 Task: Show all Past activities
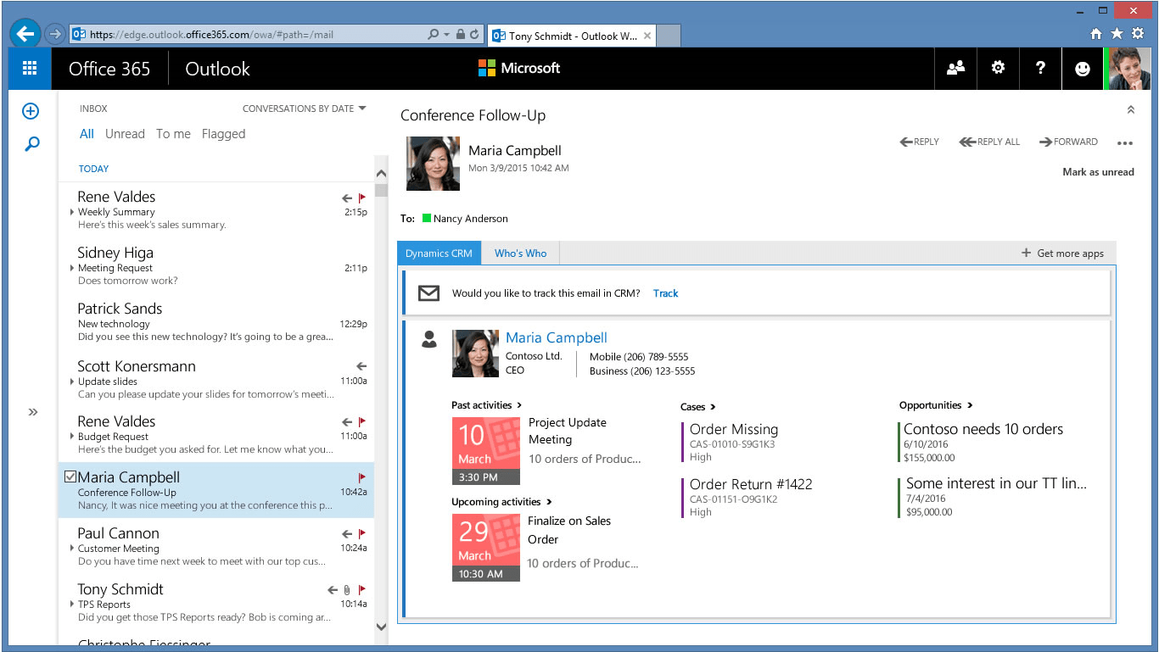(487, 405)
